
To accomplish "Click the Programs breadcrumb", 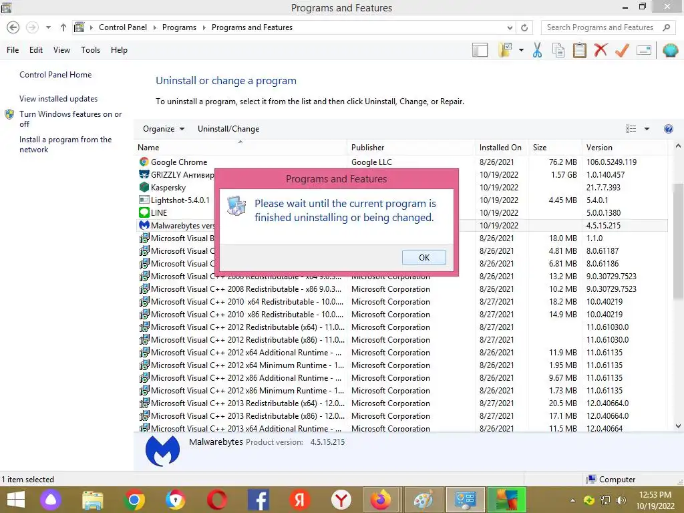I will click(179, 27).
